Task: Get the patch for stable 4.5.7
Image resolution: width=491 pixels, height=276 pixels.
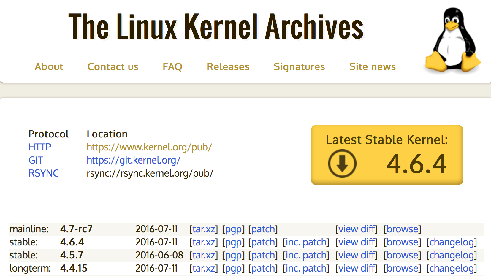Action: [x=263, y=255]
